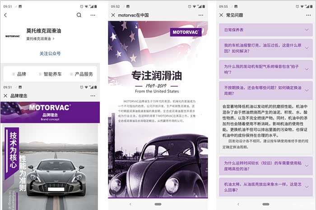Tap the MOTORVAC account logo avatar

tap(13, 36)
